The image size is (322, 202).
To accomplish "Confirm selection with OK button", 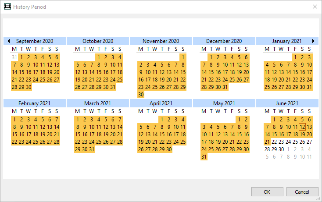I will click(x=267, y=192).
